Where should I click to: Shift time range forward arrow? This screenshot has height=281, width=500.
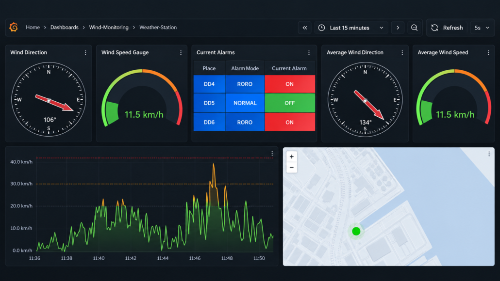[398, 28]
